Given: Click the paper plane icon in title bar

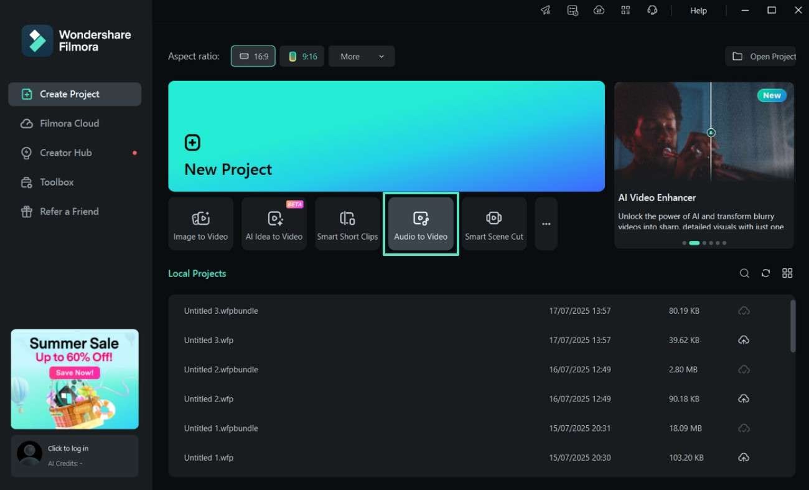Looking at the screenshot, I should 546,10.
